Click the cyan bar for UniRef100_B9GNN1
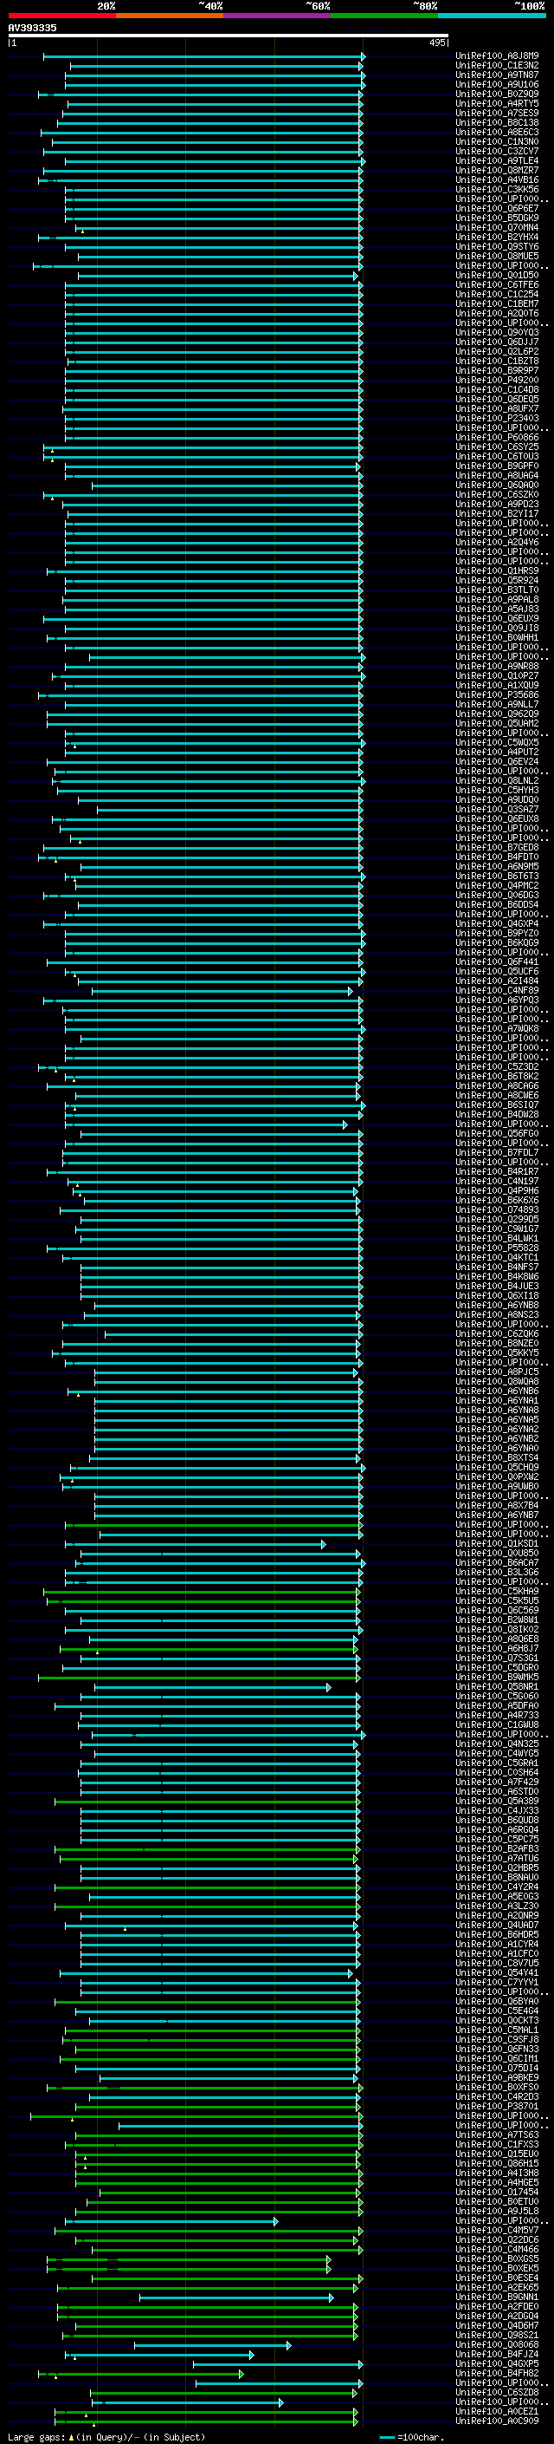Screen dimensions: 554x2444 [237, 2297]
